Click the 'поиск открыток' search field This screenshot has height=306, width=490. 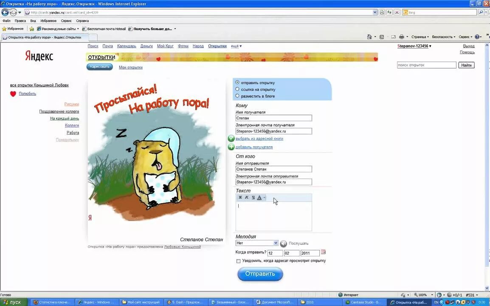pyautogui.click(x=427, y=65)
